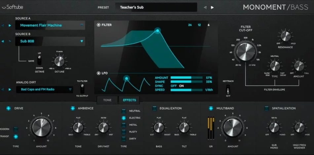Adjust the LFO Shape slider
The image size is (314, 155).
point(186,82)
